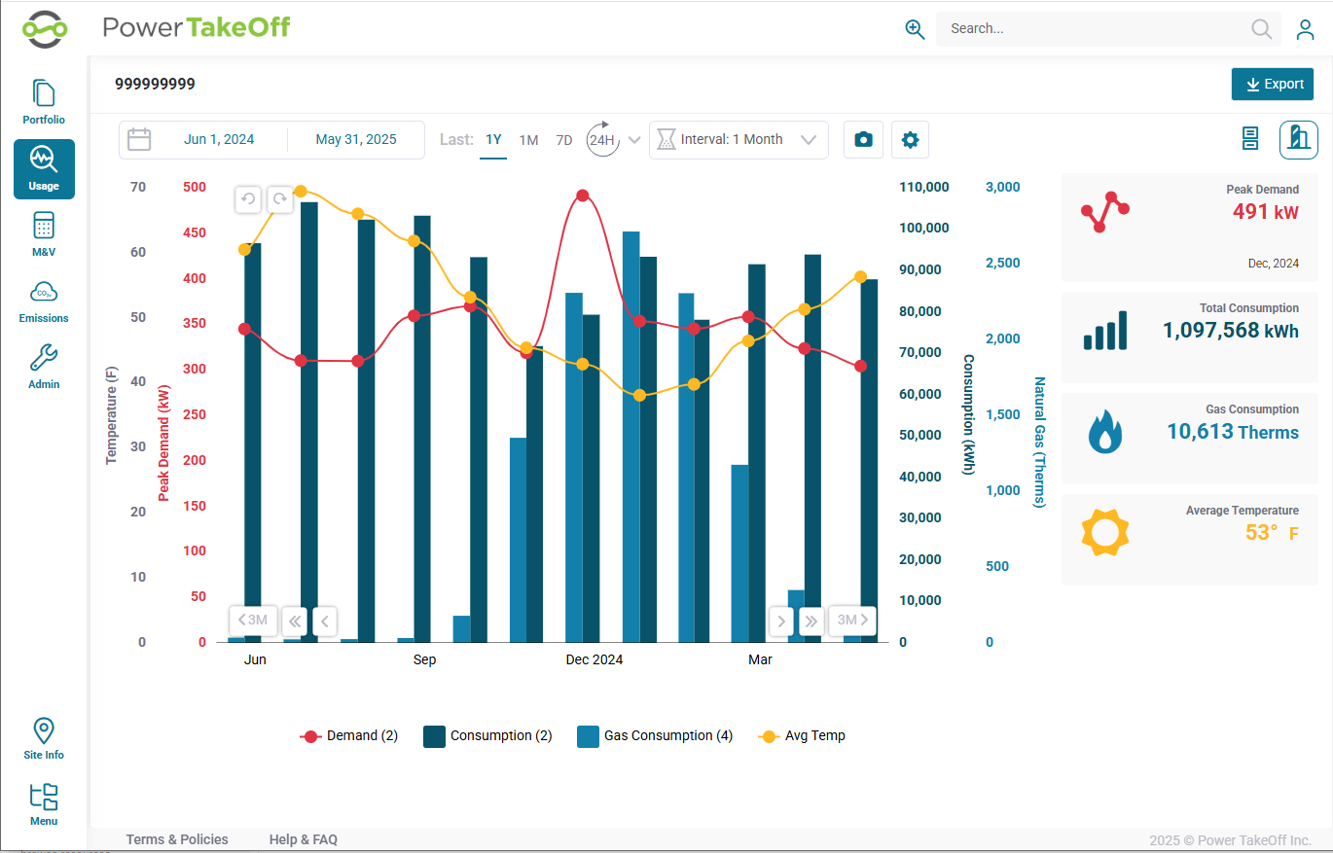Open Terms & Policies link

click(x=177, y=839)
